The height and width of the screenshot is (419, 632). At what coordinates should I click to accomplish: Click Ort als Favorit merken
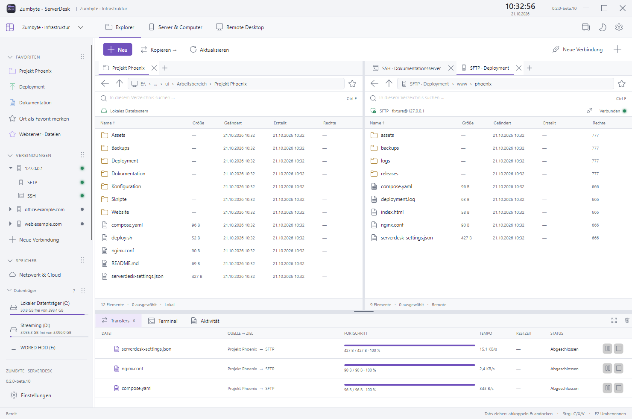44,119
